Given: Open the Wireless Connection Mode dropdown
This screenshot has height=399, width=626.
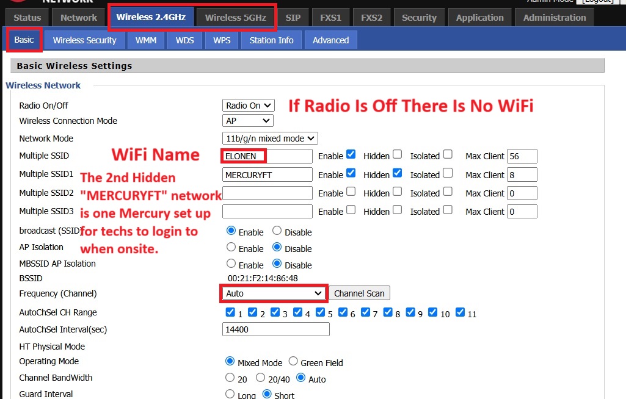Looking at the screenshot, I should tap(247, 121).
